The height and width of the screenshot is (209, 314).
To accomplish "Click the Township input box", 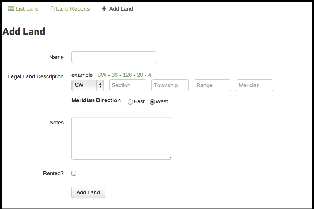I will [x=170, y=85].
